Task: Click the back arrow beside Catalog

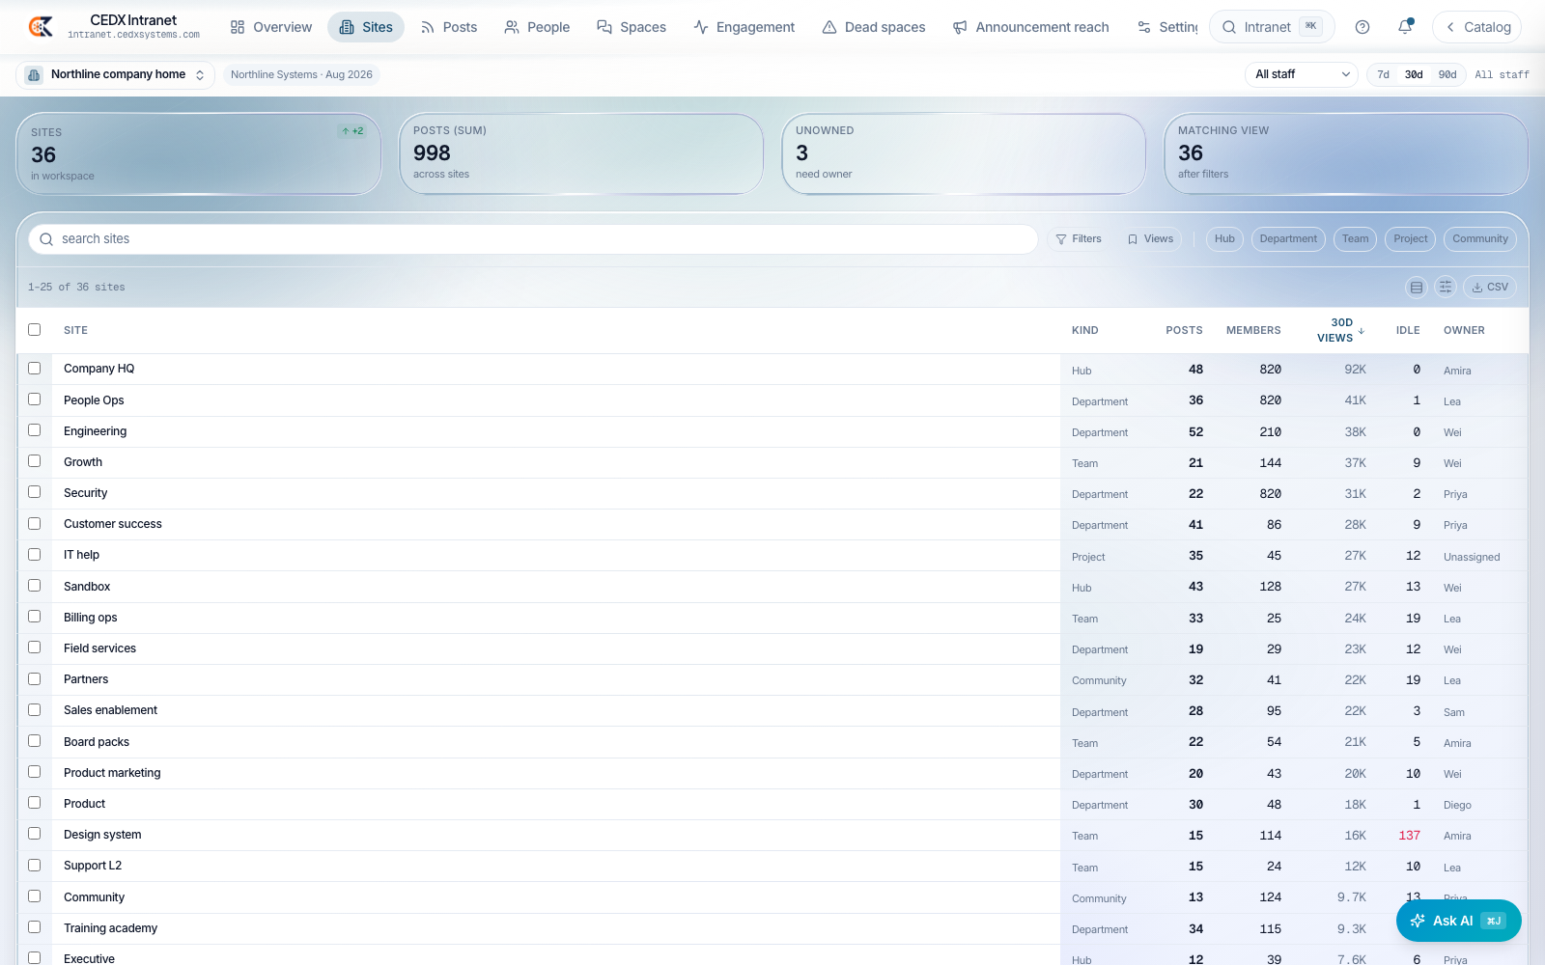Action: click(1450, 27)
